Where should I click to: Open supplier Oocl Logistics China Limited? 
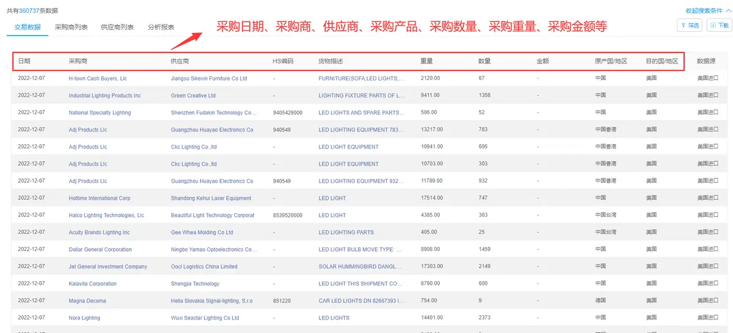tap(204, 266)
